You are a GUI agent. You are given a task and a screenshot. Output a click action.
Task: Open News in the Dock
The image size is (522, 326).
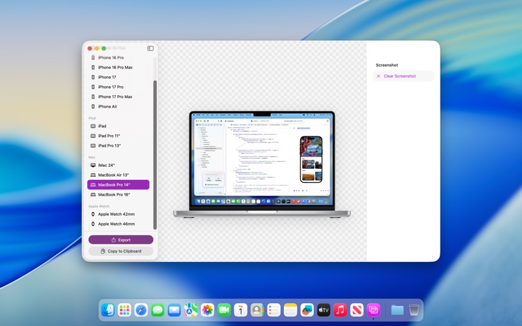tap(357, 310)
